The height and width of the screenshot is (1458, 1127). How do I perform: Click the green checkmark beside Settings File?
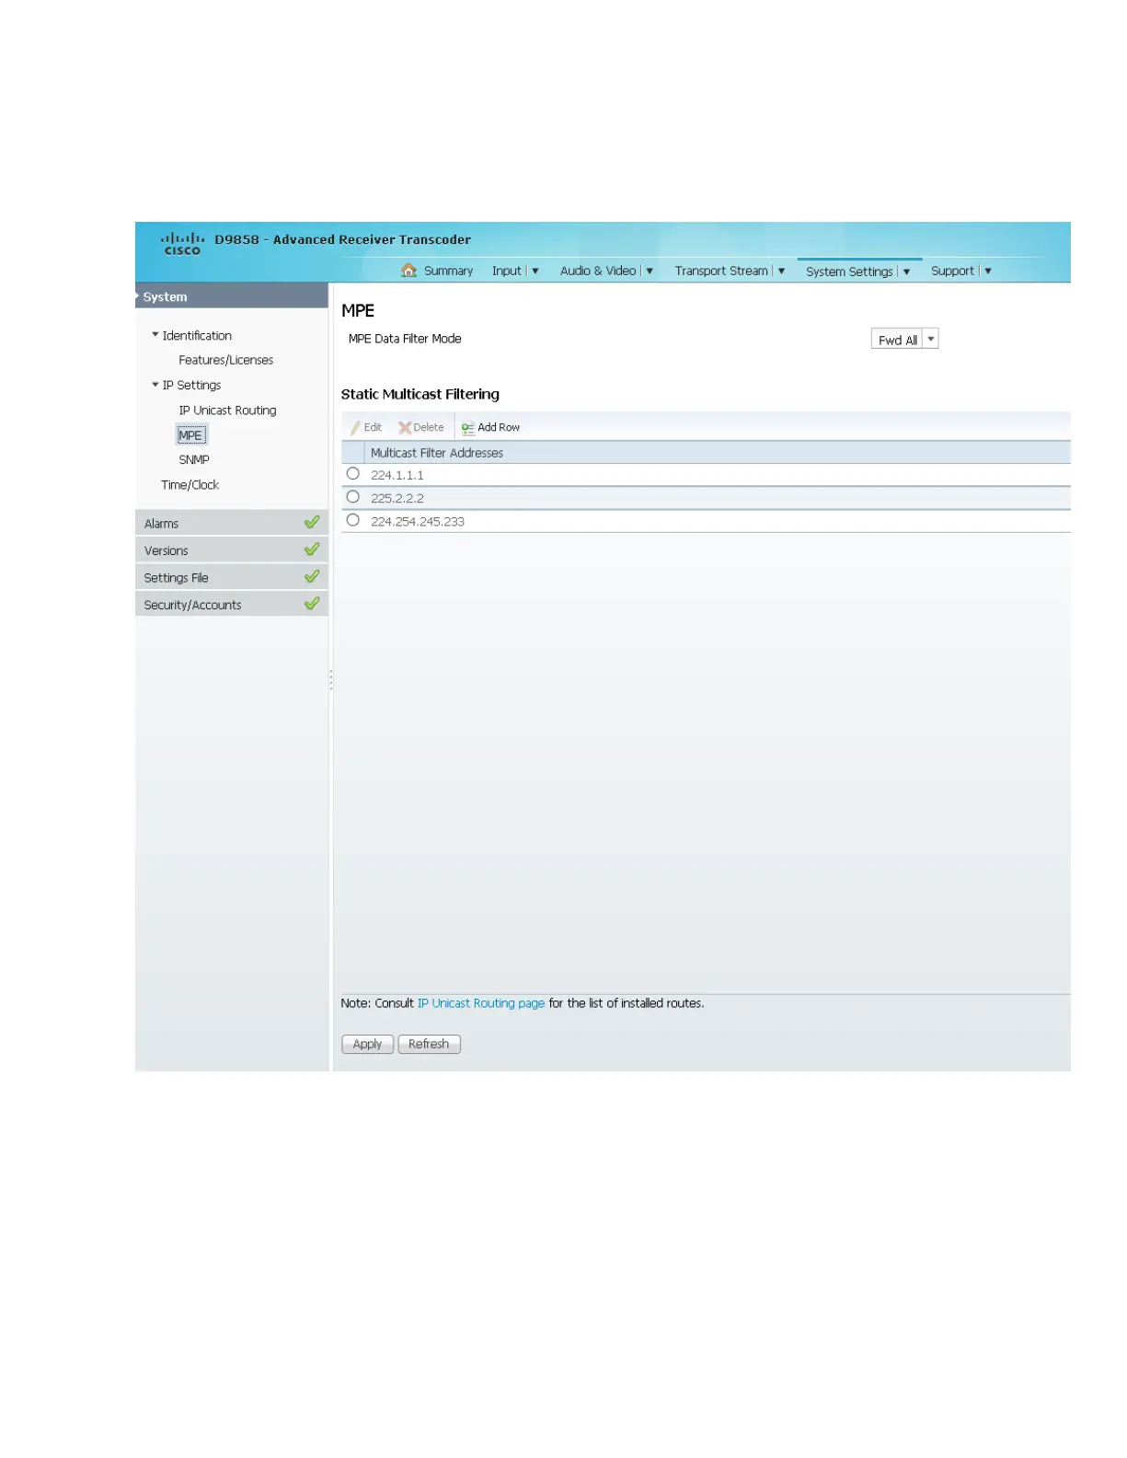312,577
